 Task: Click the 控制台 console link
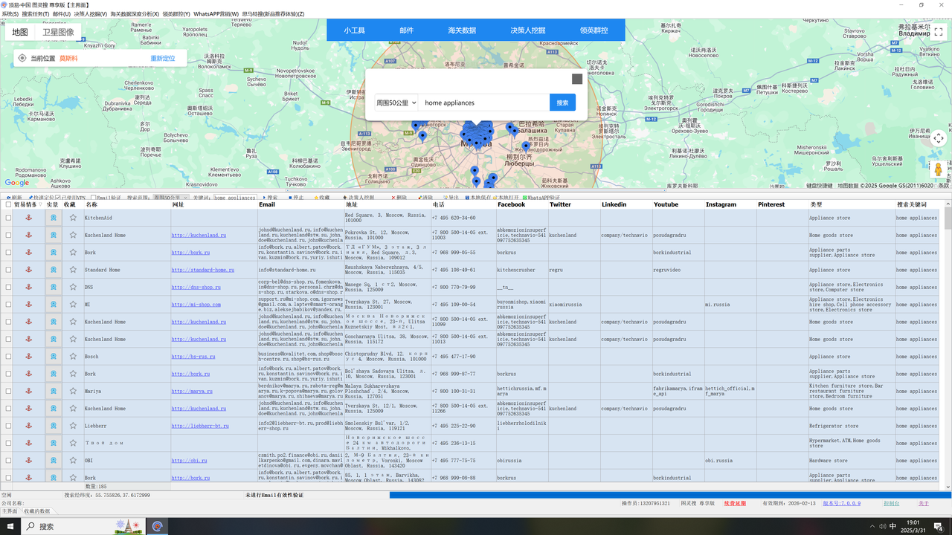891,503
